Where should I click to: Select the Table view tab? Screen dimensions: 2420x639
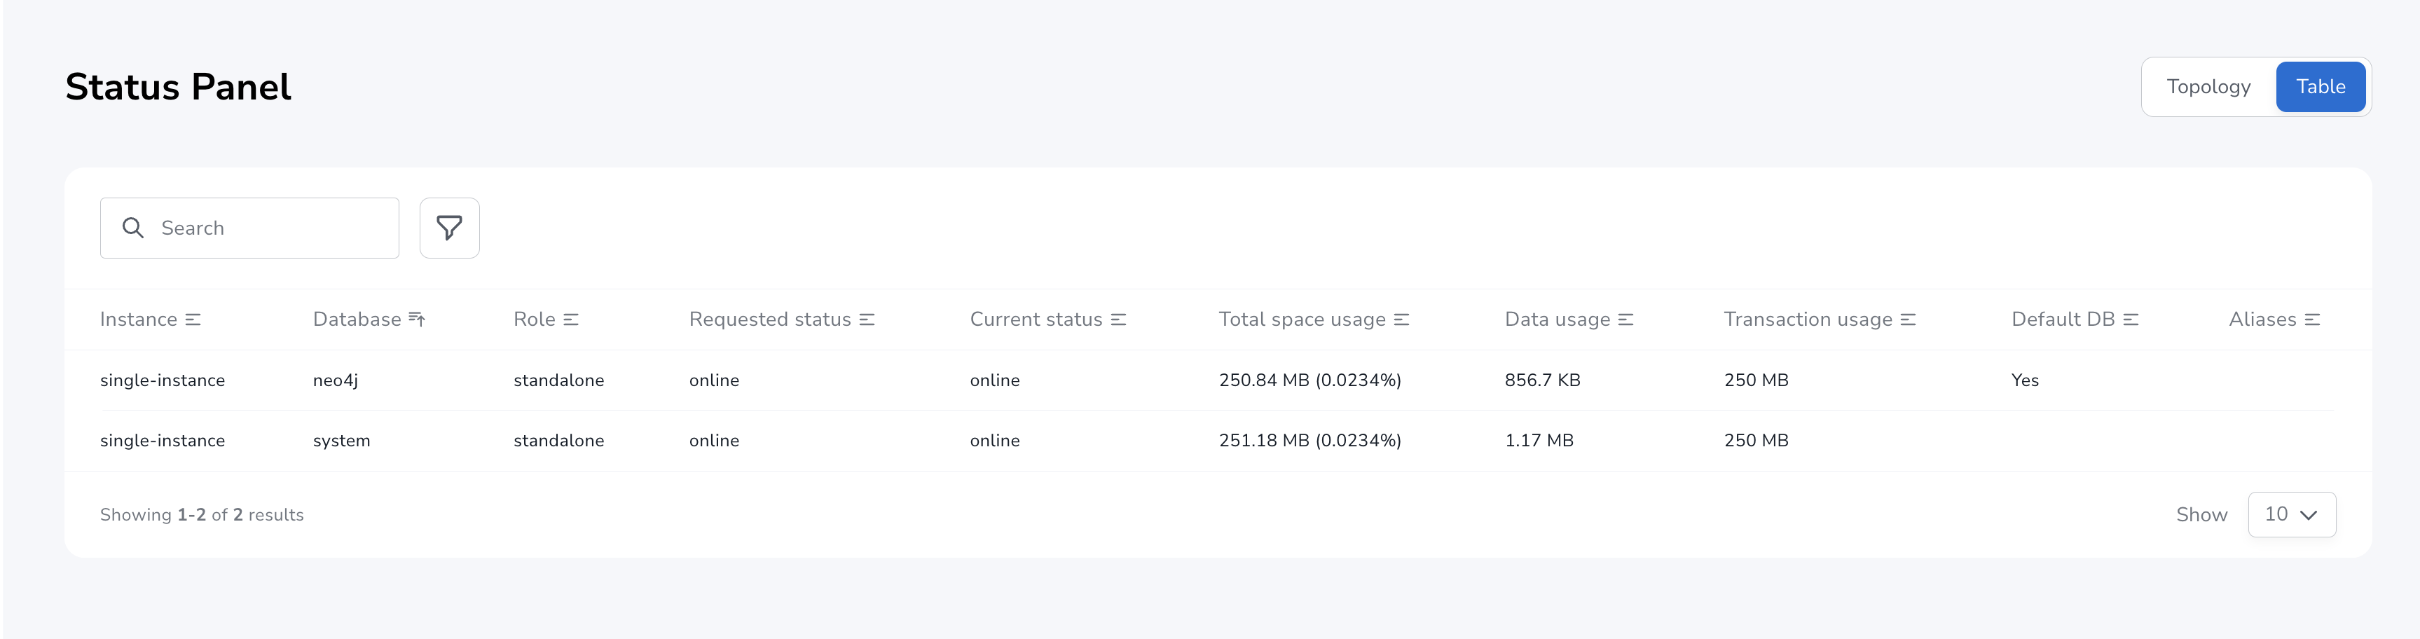tap(2321, 86)
